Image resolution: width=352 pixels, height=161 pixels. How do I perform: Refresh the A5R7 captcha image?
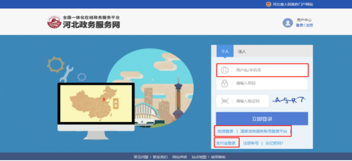pos(289,100)
